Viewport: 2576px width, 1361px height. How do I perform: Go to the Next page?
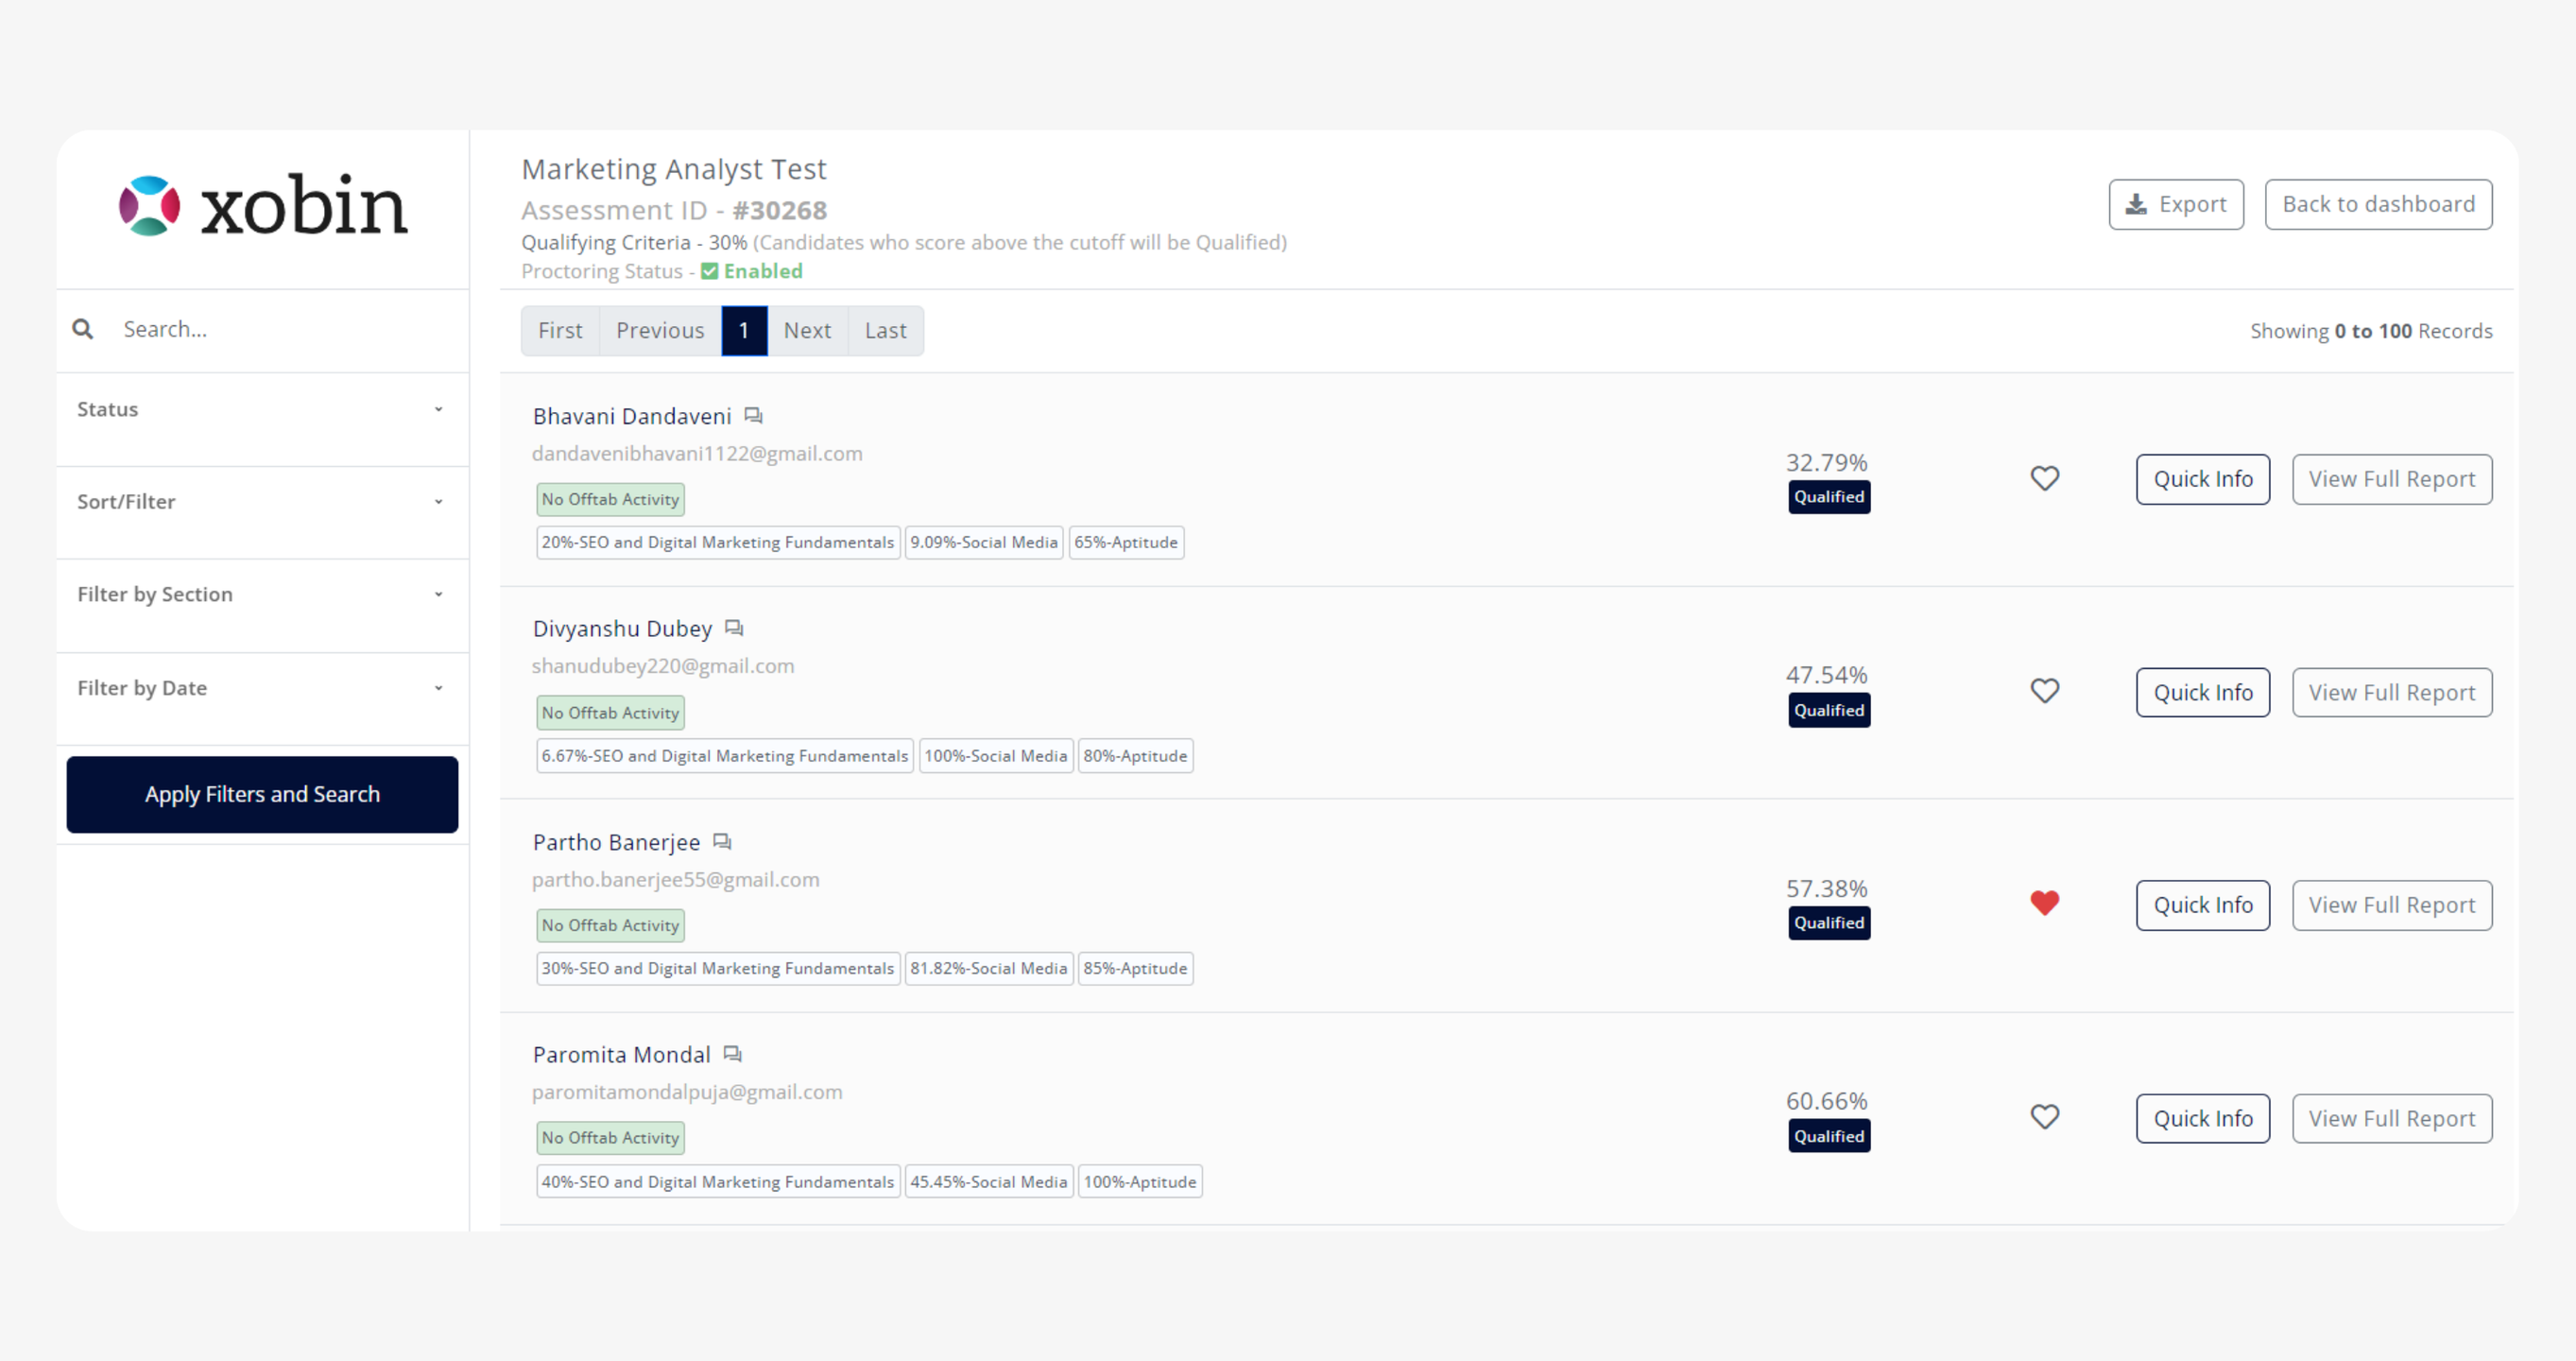click(806, 330)
